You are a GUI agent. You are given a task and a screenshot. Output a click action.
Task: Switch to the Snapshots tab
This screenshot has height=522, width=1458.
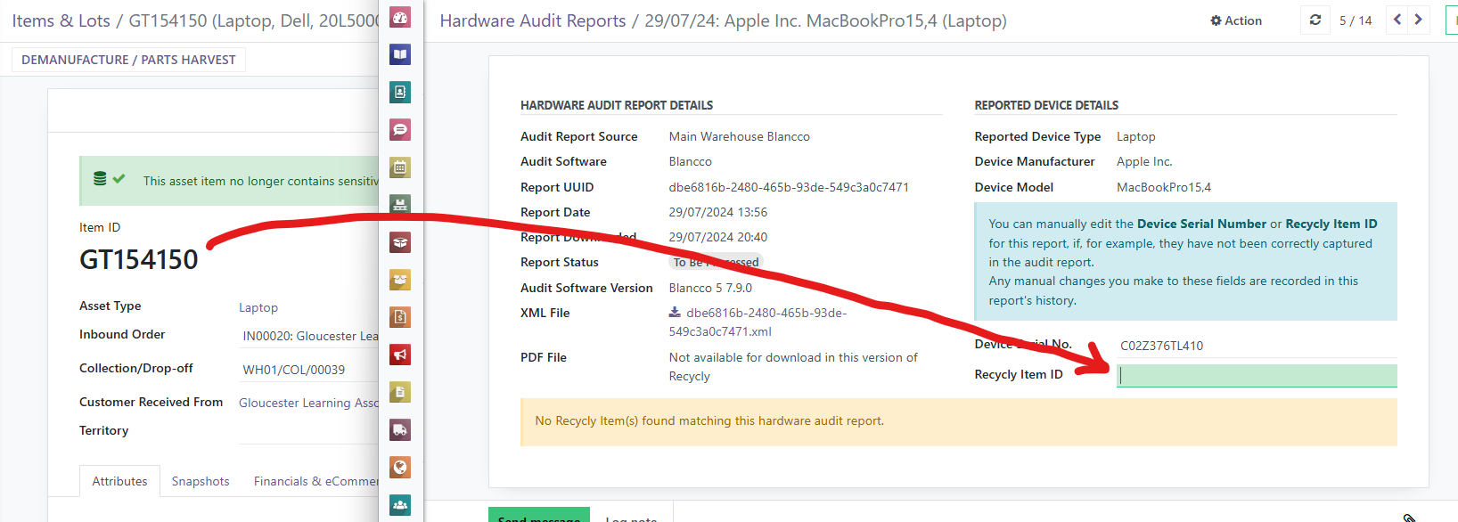201,481
